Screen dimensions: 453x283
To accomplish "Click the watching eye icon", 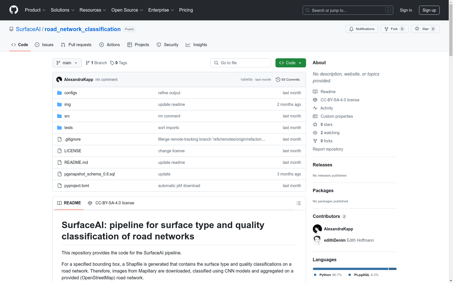I will point(315,133).
